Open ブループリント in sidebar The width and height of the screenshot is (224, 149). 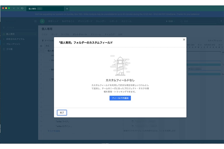pyautogui.click(x=13, y=44)
